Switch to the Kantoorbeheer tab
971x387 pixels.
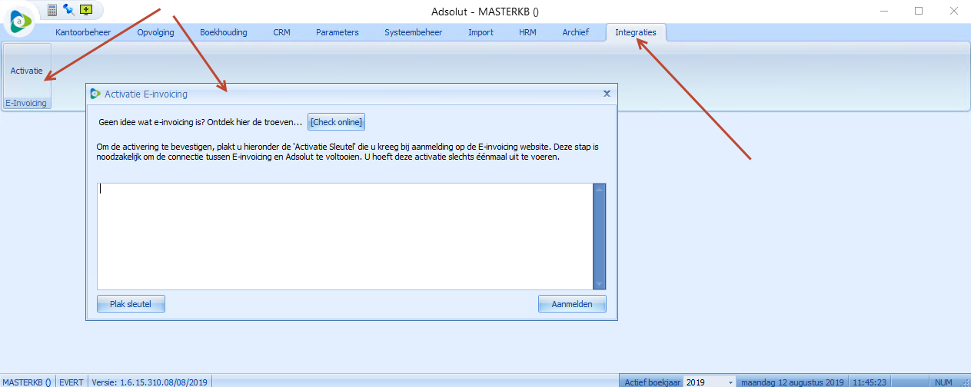tap(83, 32)
